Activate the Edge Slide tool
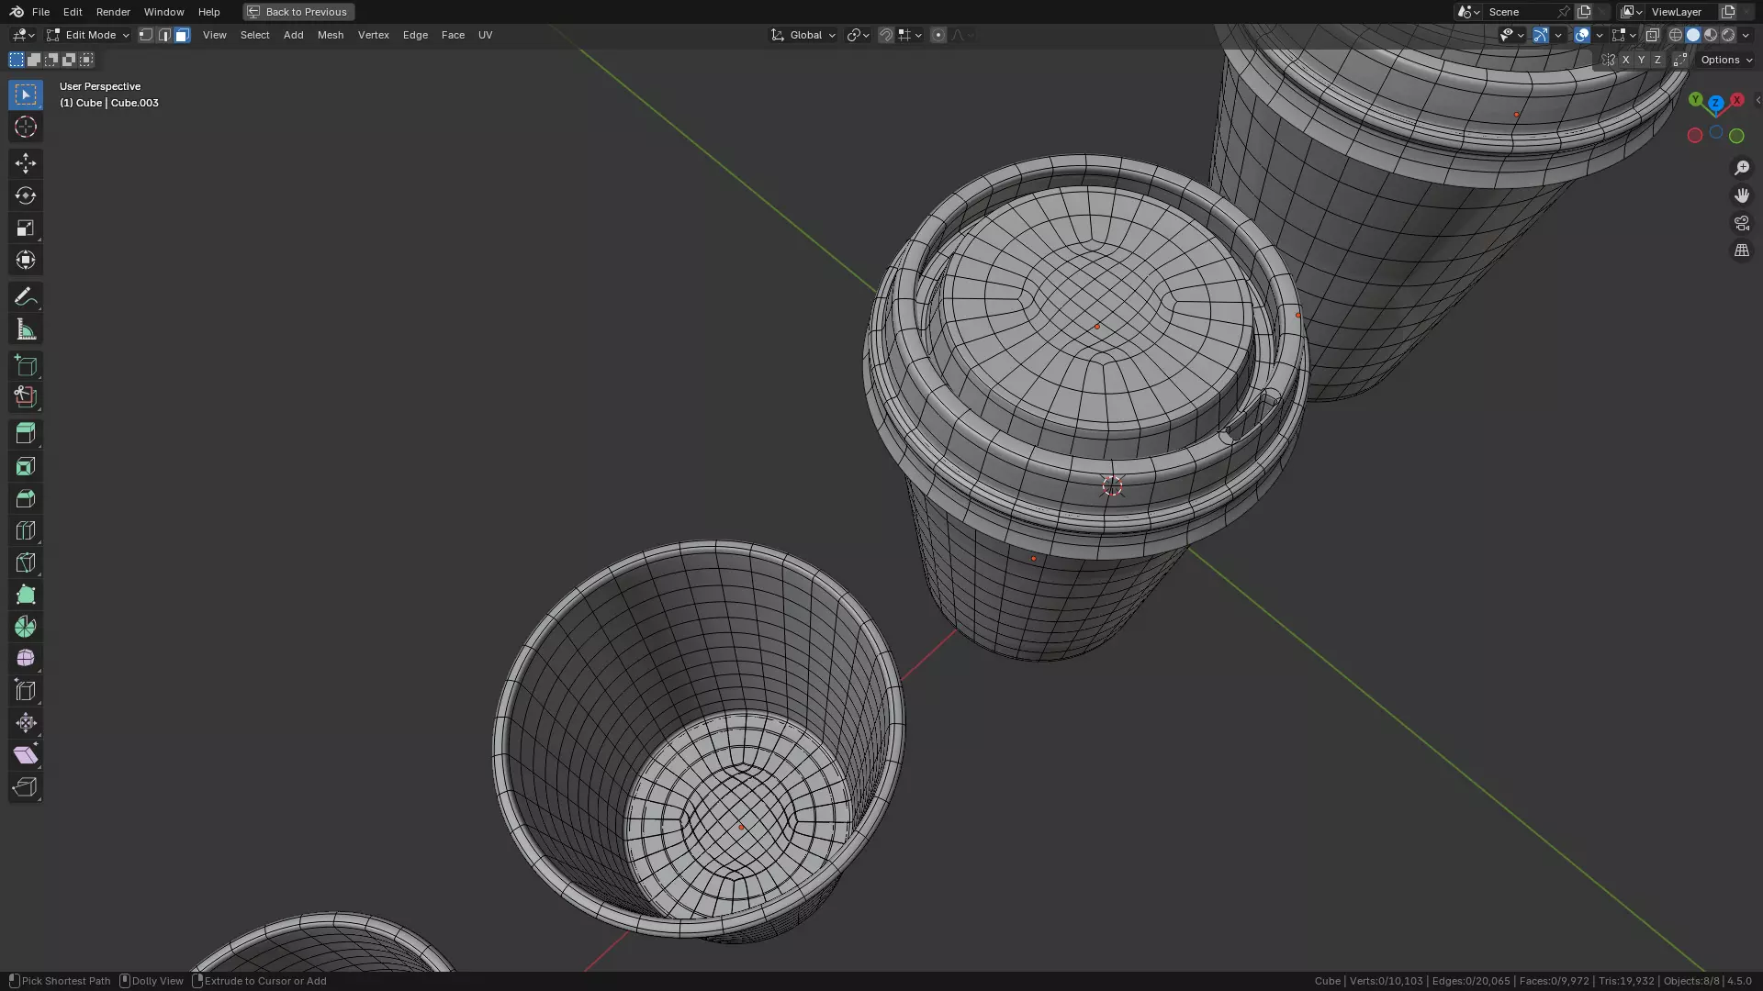The height and width of the screenshot is (991, 1763). 26,691
